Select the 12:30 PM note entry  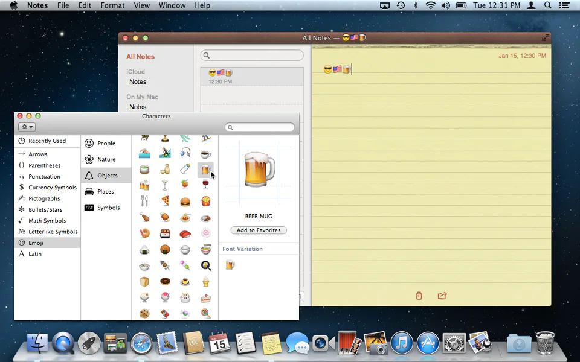click(x=252, y=77)
